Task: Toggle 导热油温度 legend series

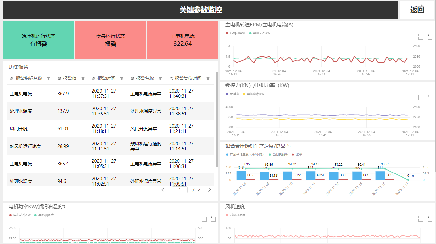Action: tap(44, 215)
